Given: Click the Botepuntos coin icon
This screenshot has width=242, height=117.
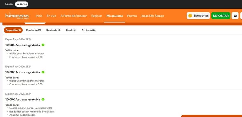Looking at the screenshot, I should (190, 16).
